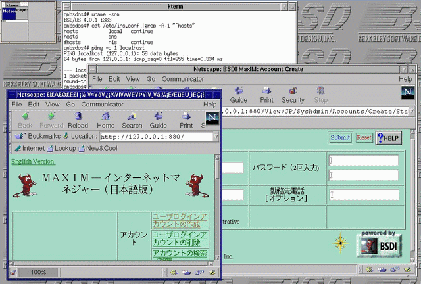
Task: Click horizontal scrollbar in front Netscape window
Action: click(x=111, y=264)
